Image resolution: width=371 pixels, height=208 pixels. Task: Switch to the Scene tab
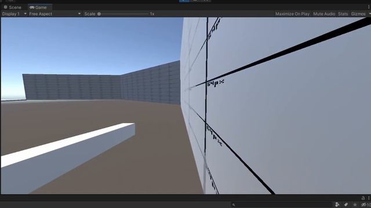click(x=12, y=8)
